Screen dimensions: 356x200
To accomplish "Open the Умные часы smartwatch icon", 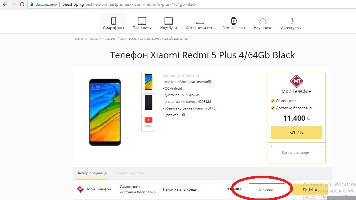I will coord(234,21).
